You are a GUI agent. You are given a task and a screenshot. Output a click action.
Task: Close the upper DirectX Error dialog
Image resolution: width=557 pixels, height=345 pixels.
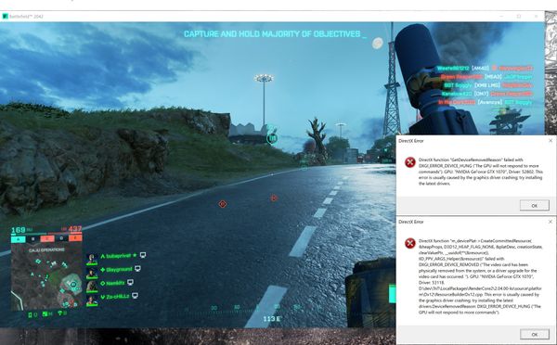click(x=551, y=141)
